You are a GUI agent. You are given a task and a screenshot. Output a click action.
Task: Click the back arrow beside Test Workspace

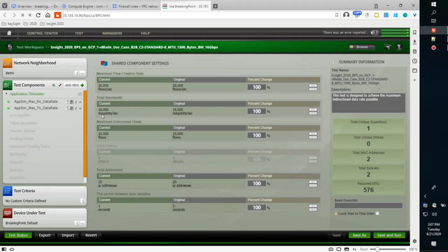10,47
